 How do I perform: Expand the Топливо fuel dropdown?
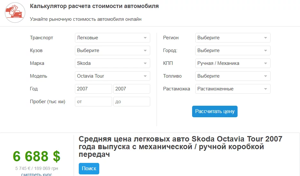(x=233, y=76)
